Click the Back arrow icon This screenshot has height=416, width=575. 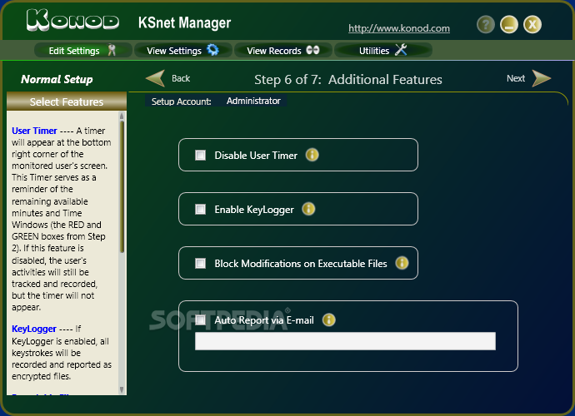pyautogui.click(x=156, y=78)
